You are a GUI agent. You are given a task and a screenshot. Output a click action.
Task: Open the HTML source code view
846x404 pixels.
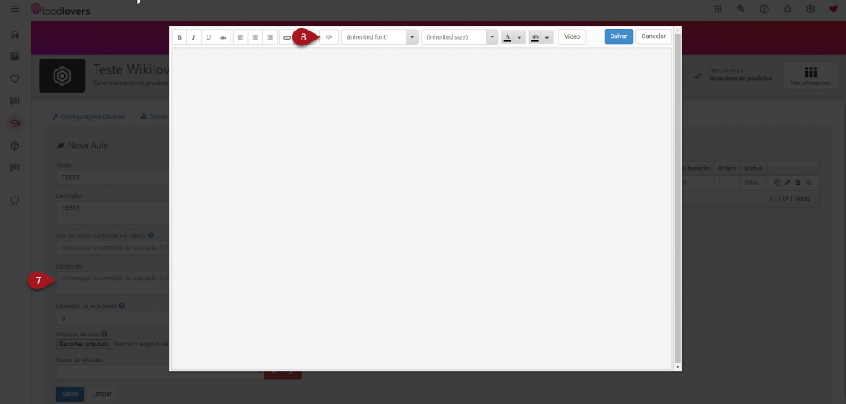(x=329, y=37)
